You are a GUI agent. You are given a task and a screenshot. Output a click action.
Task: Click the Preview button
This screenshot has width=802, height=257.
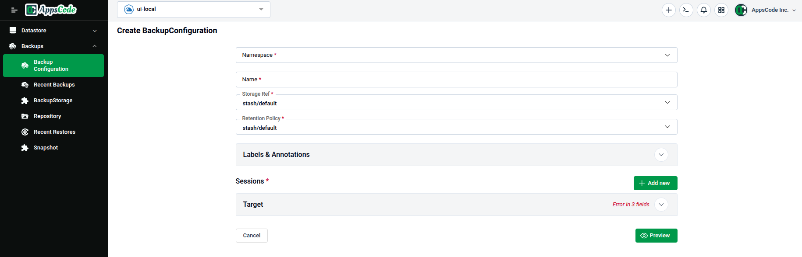point(657,236)
